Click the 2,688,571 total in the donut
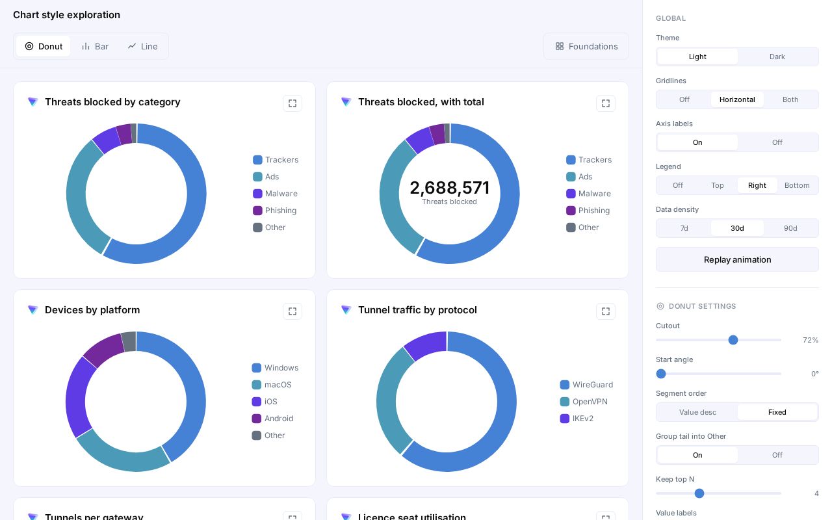Screen dimensions: 832x520 450,188
